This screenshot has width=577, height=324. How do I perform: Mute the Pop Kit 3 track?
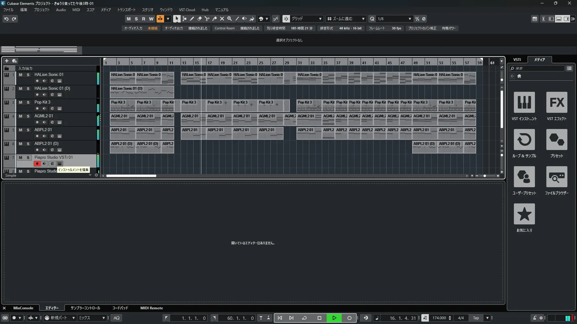coord(20,102)
